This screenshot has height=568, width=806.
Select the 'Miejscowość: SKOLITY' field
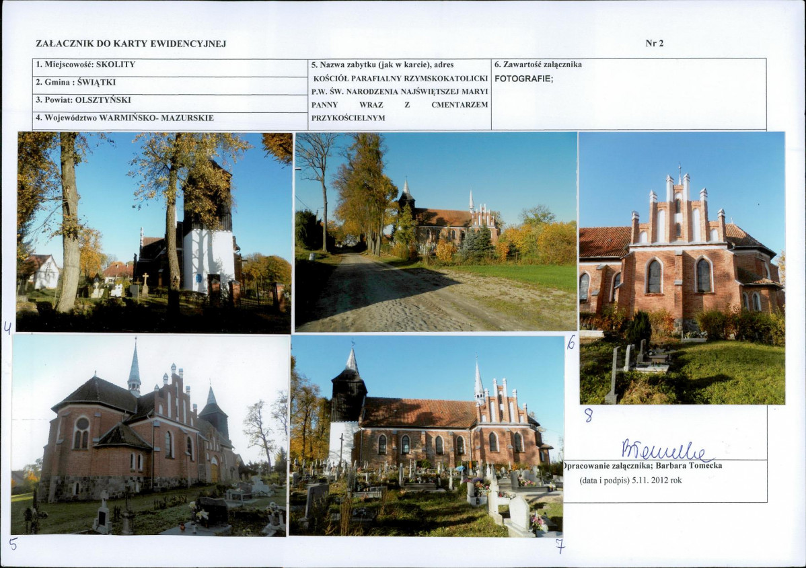[170, 67]
